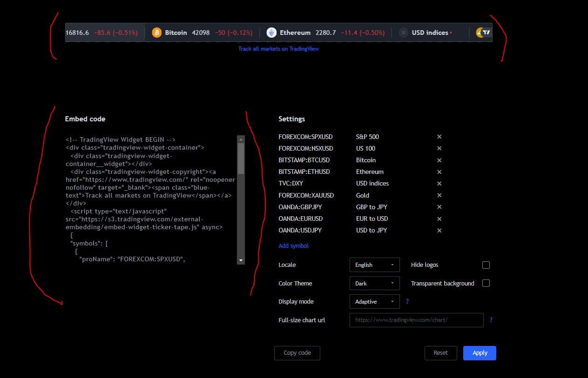Screen dimensions: 588x378
Task: Open Display mode help question mark
Action: pyautogui.click(x=407, y=301)
